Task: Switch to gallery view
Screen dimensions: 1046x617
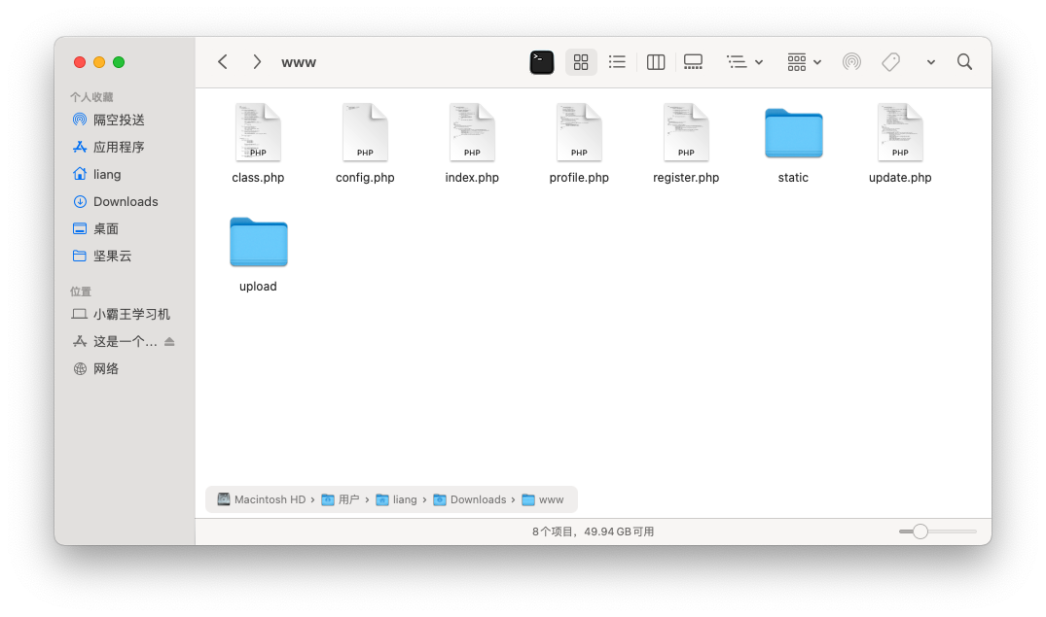Action: tap(693, 62)
